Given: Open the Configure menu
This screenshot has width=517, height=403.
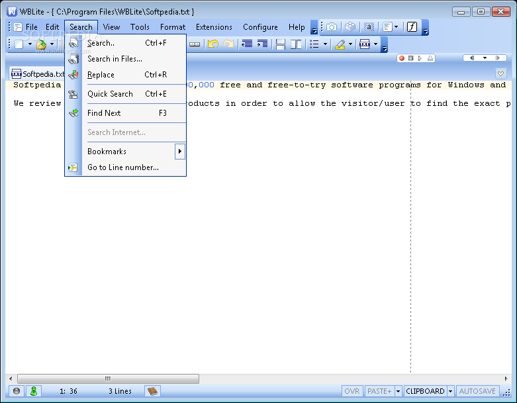Looking at the screenshot, I should coord(260,27).
